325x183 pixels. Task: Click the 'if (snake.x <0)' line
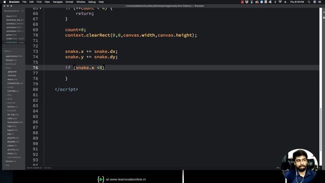(x=85, y=68)
